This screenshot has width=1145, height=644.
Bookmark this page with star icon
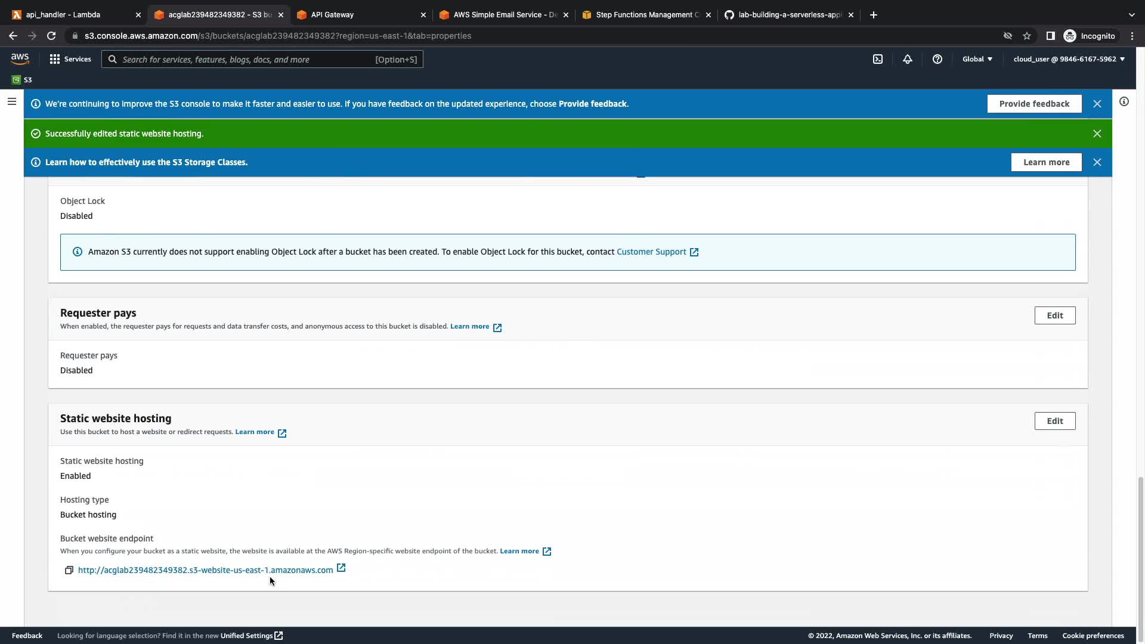click(x=1027, y=36)
